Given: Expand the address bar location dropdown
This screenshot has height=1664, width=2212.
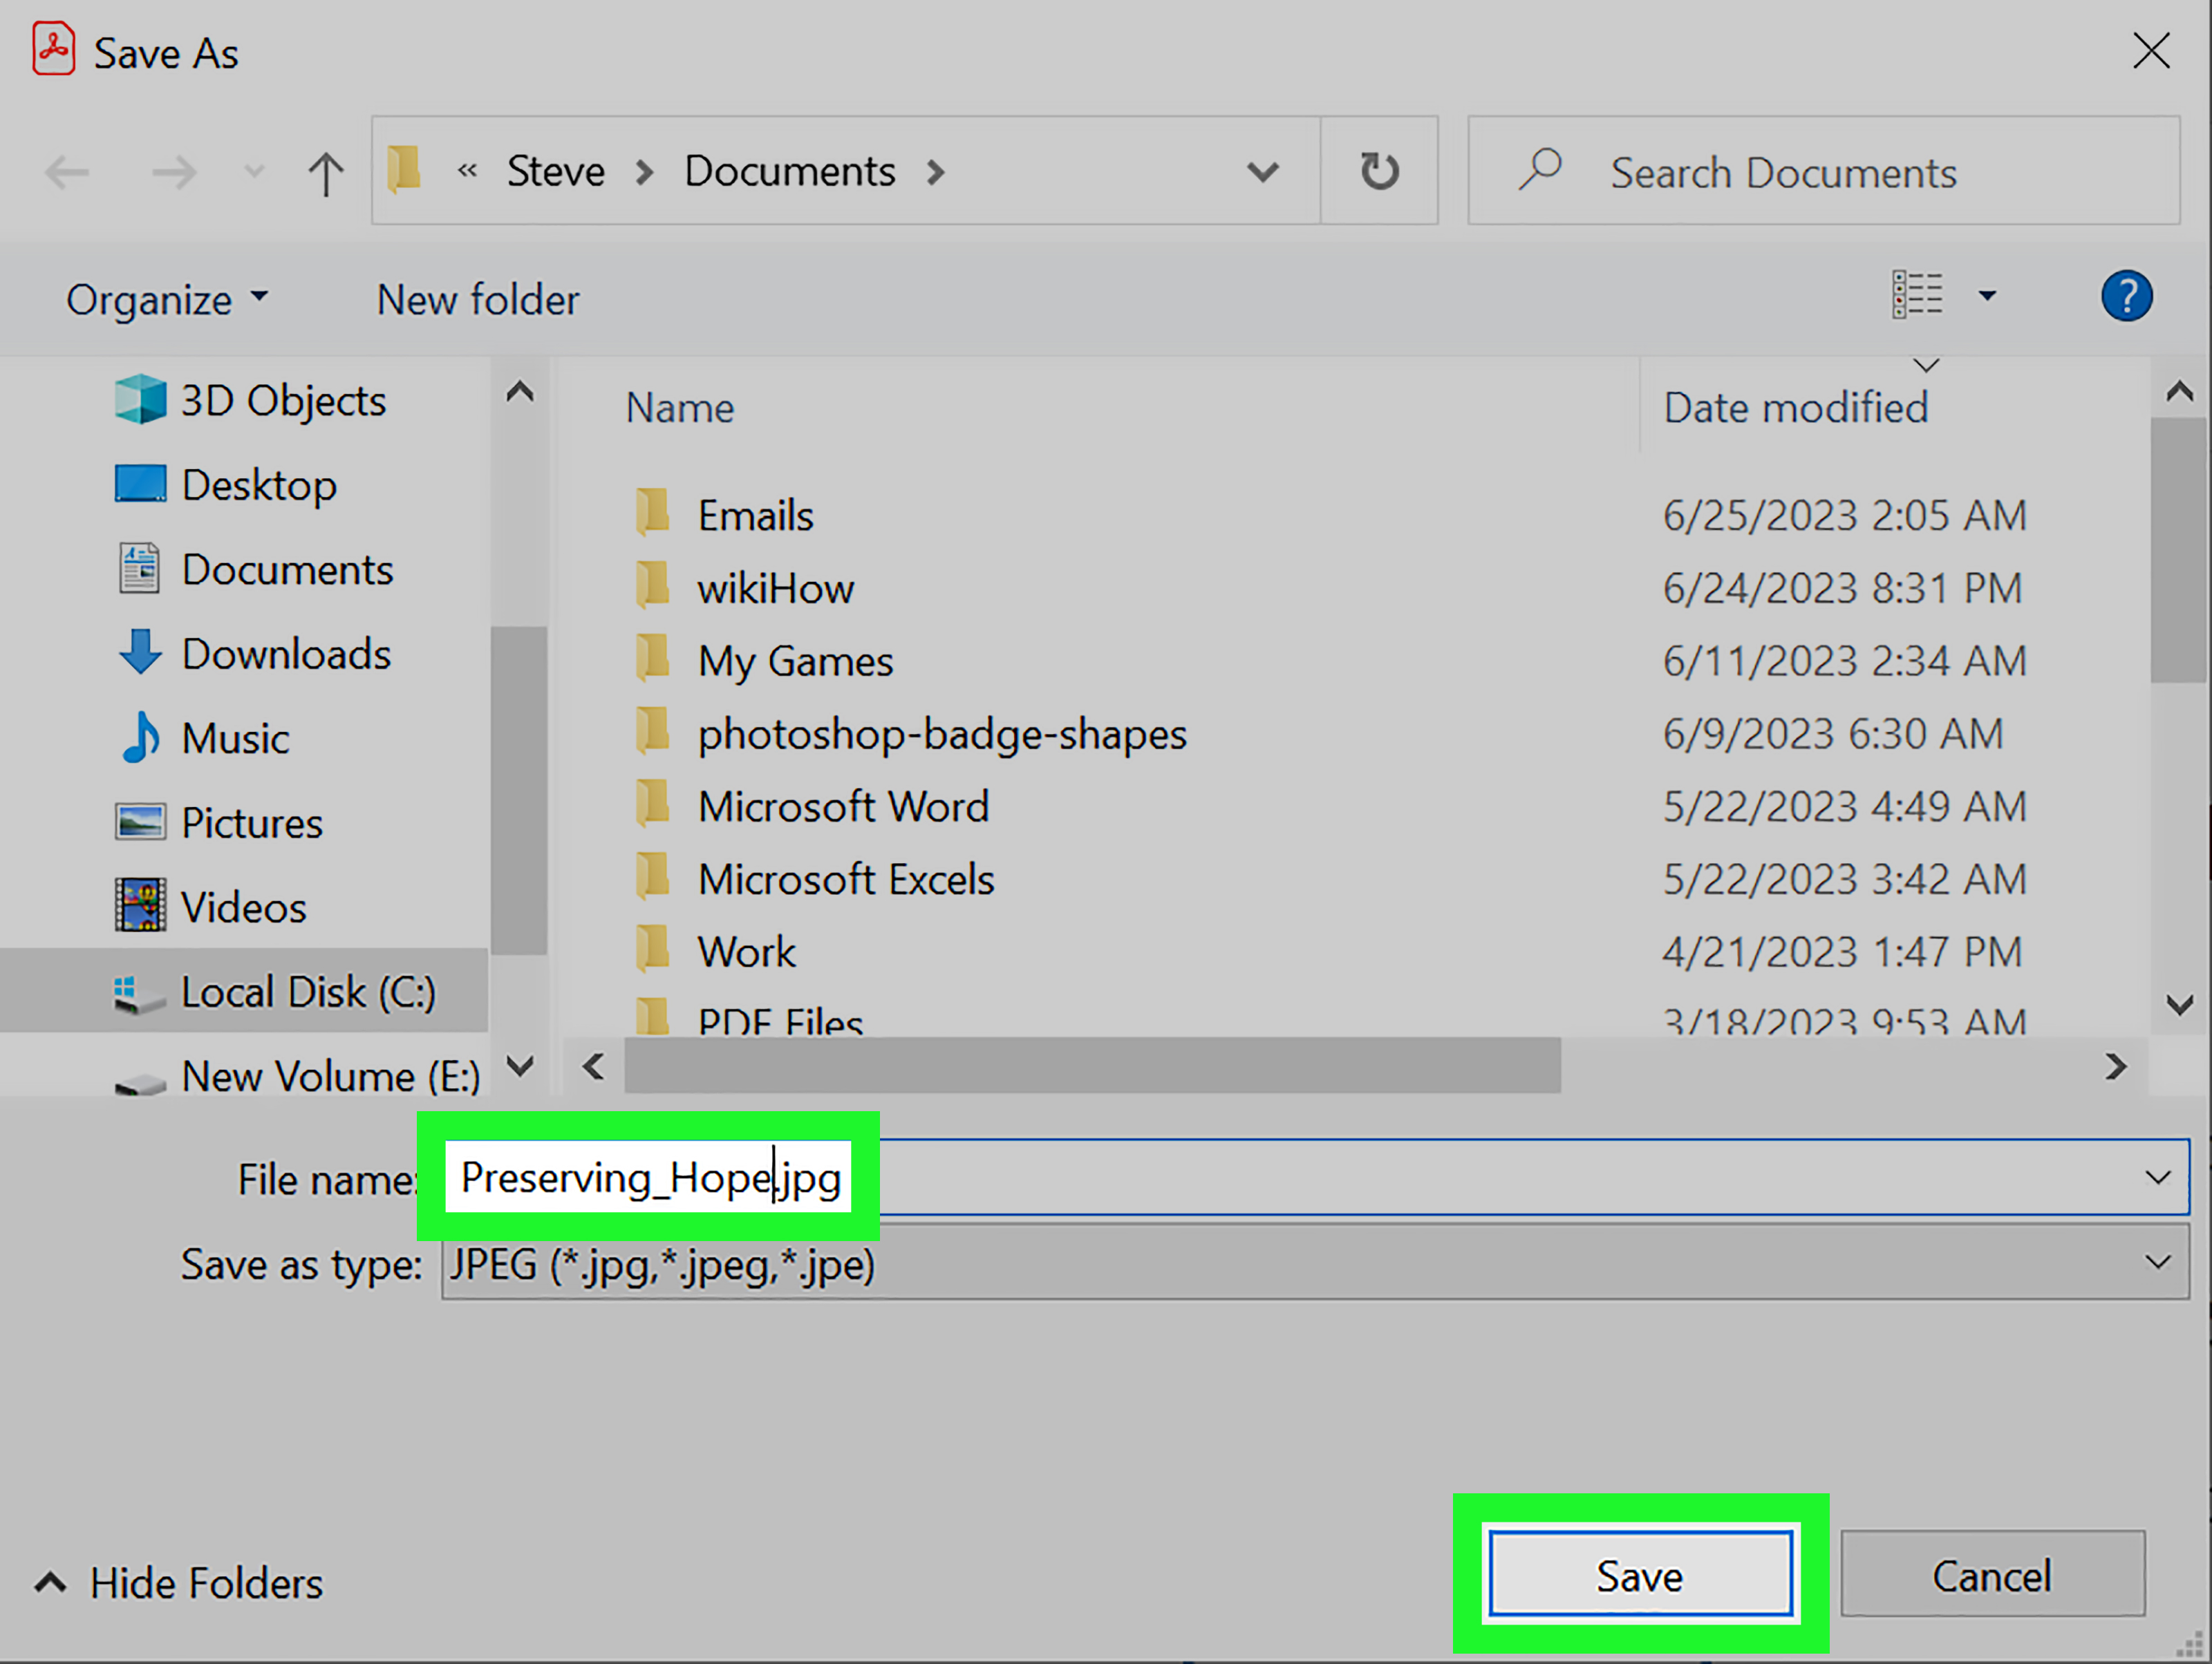Looking at the screenshot, I should point(1263,171).
